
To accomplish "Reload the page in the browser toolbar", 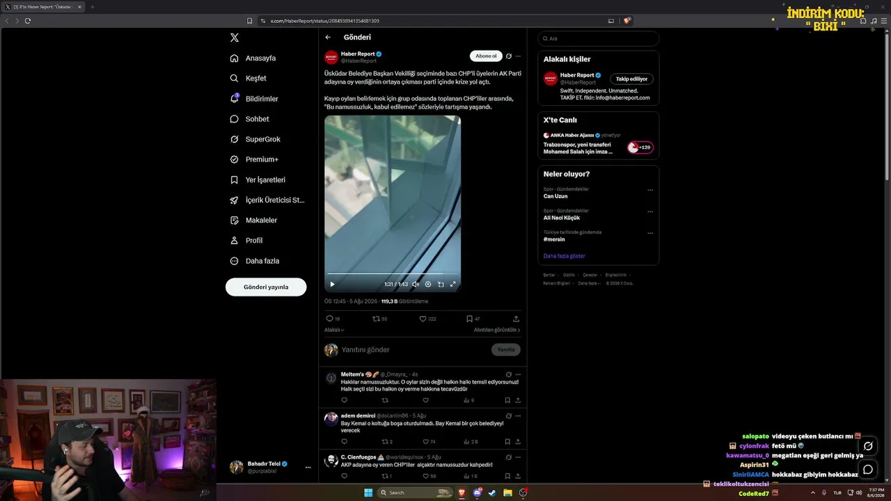I will (x=28, y=21).
